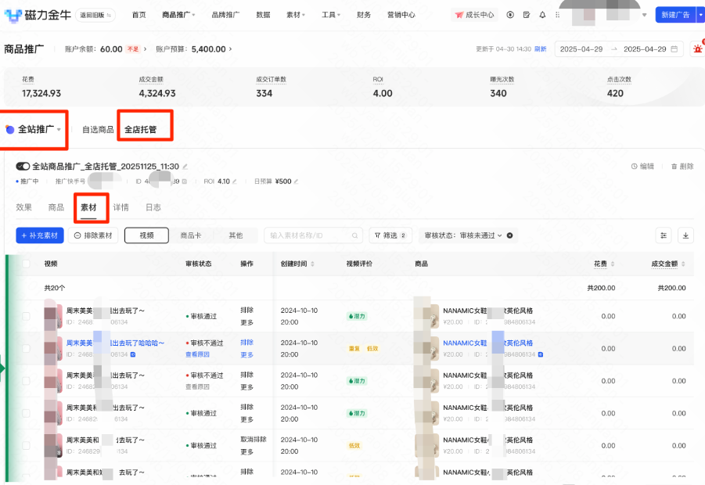Check the fifth video row checkbox

(26, 445)
